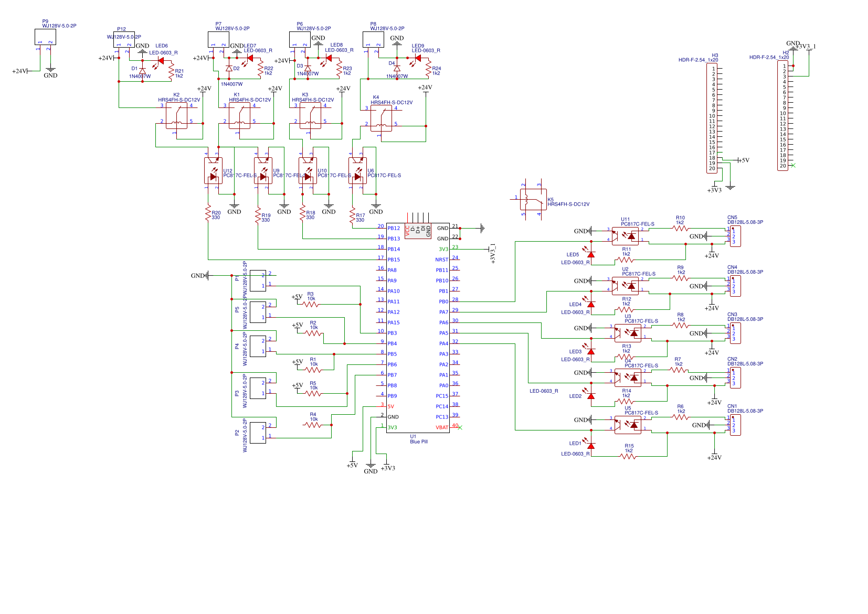Select the H2 header body
This screenshot has width=868, height=614.
(782, 116)
